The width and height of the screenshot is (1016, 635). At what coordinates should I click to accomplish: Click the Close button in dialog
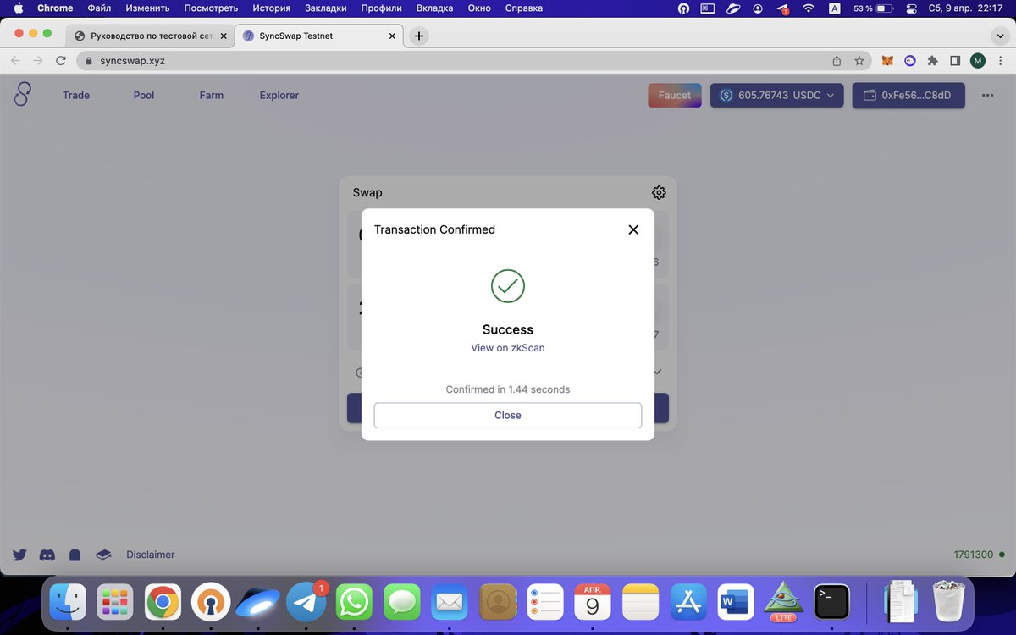pos(508,415)
